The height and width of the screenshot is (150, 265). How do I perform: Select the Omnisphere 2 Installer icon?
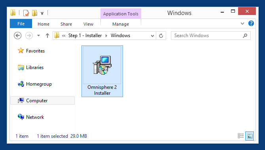point(102,65)
